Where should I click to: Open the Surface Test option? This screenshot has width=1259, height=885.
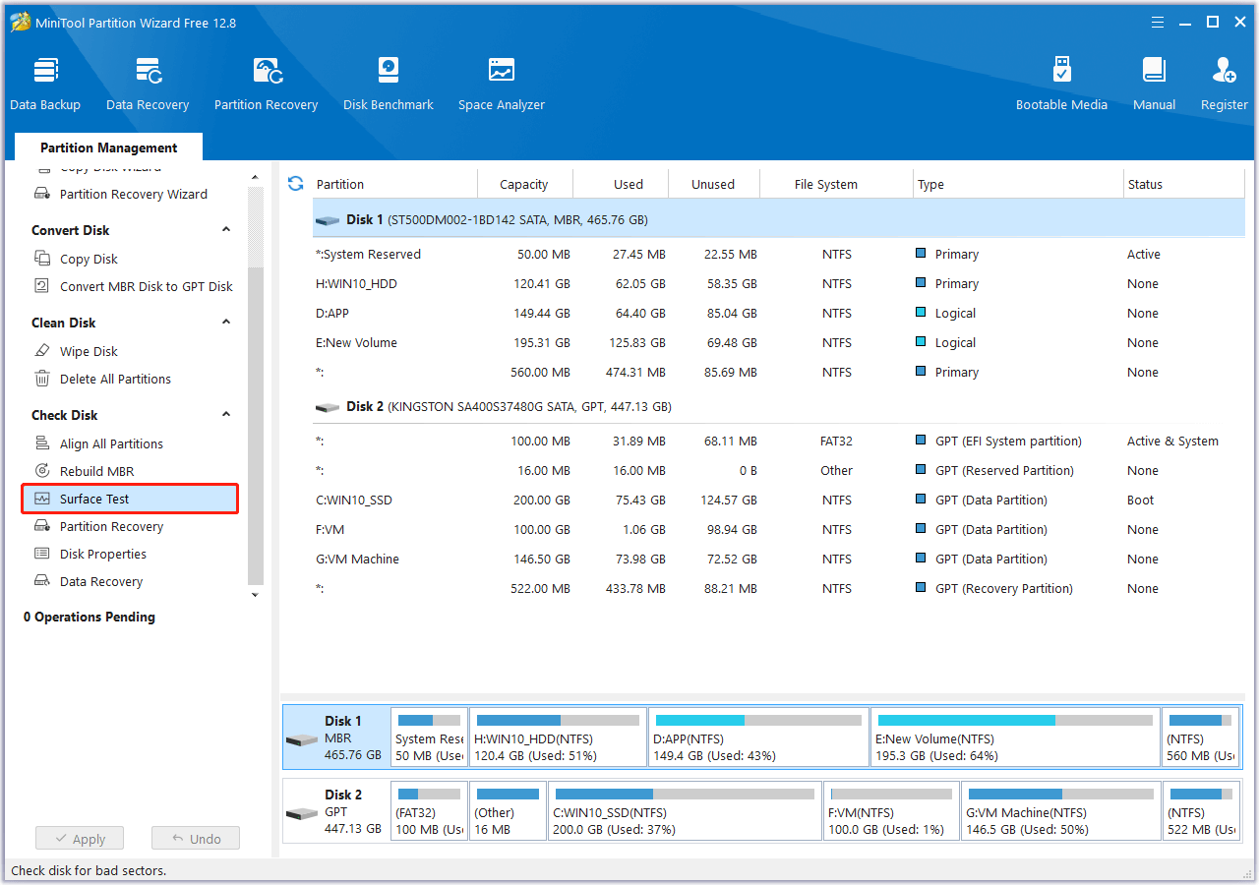coord(130,499)
